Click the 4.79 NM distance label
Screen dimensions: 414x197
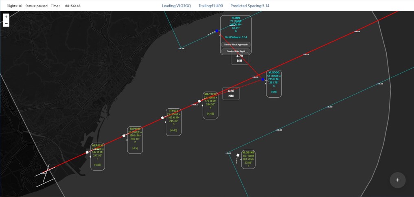(x=239, y=58)
